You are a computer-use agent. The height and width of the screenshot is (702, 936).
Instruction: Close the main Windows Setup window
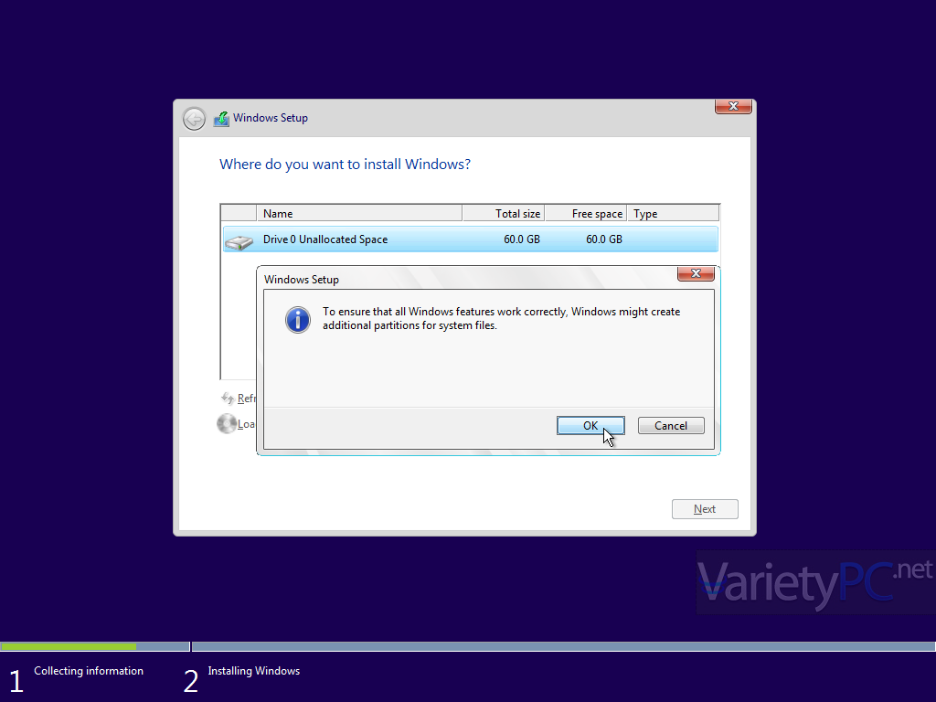[733, 106]
